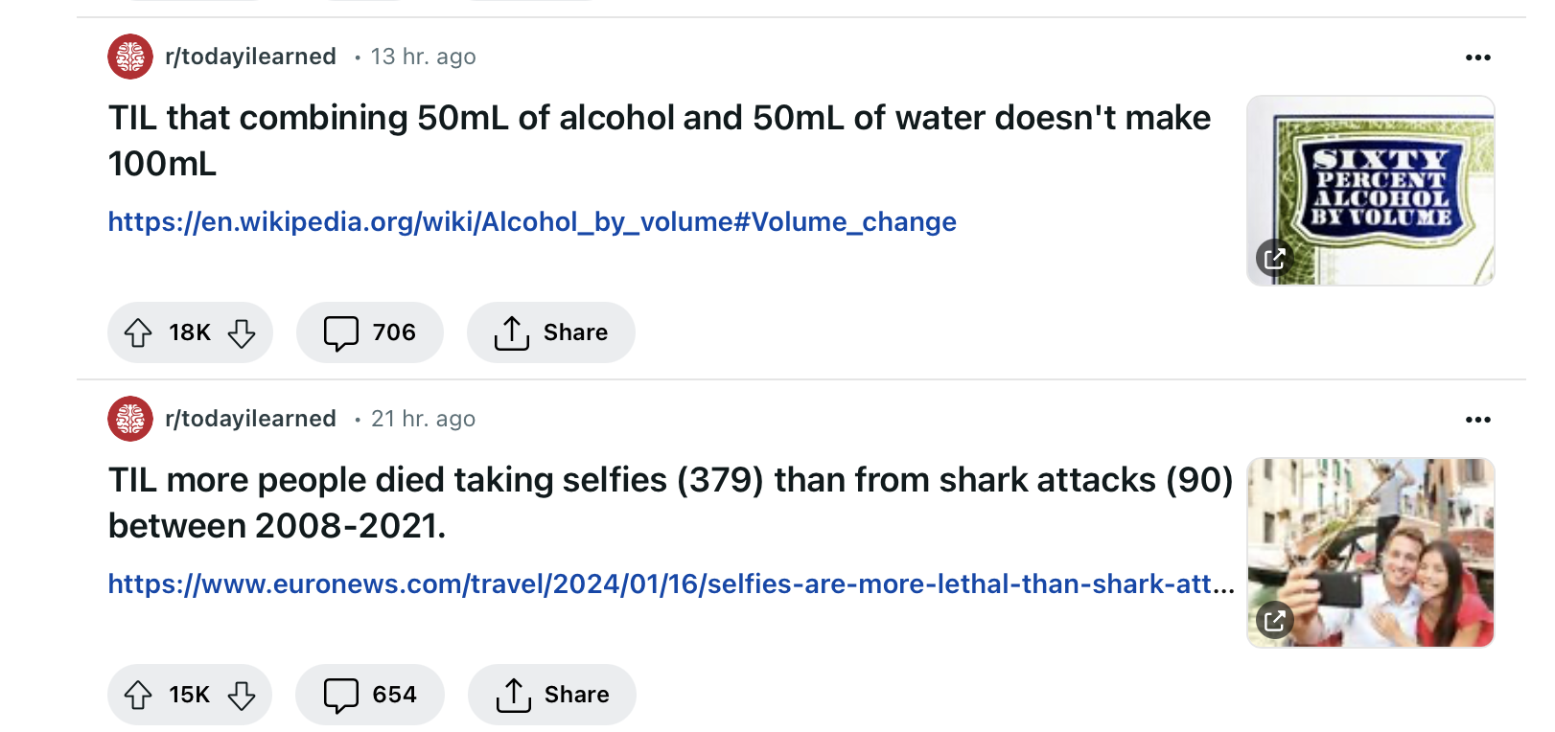Click the r/todayilearned name on 13 hr. post

coord(250,57)
